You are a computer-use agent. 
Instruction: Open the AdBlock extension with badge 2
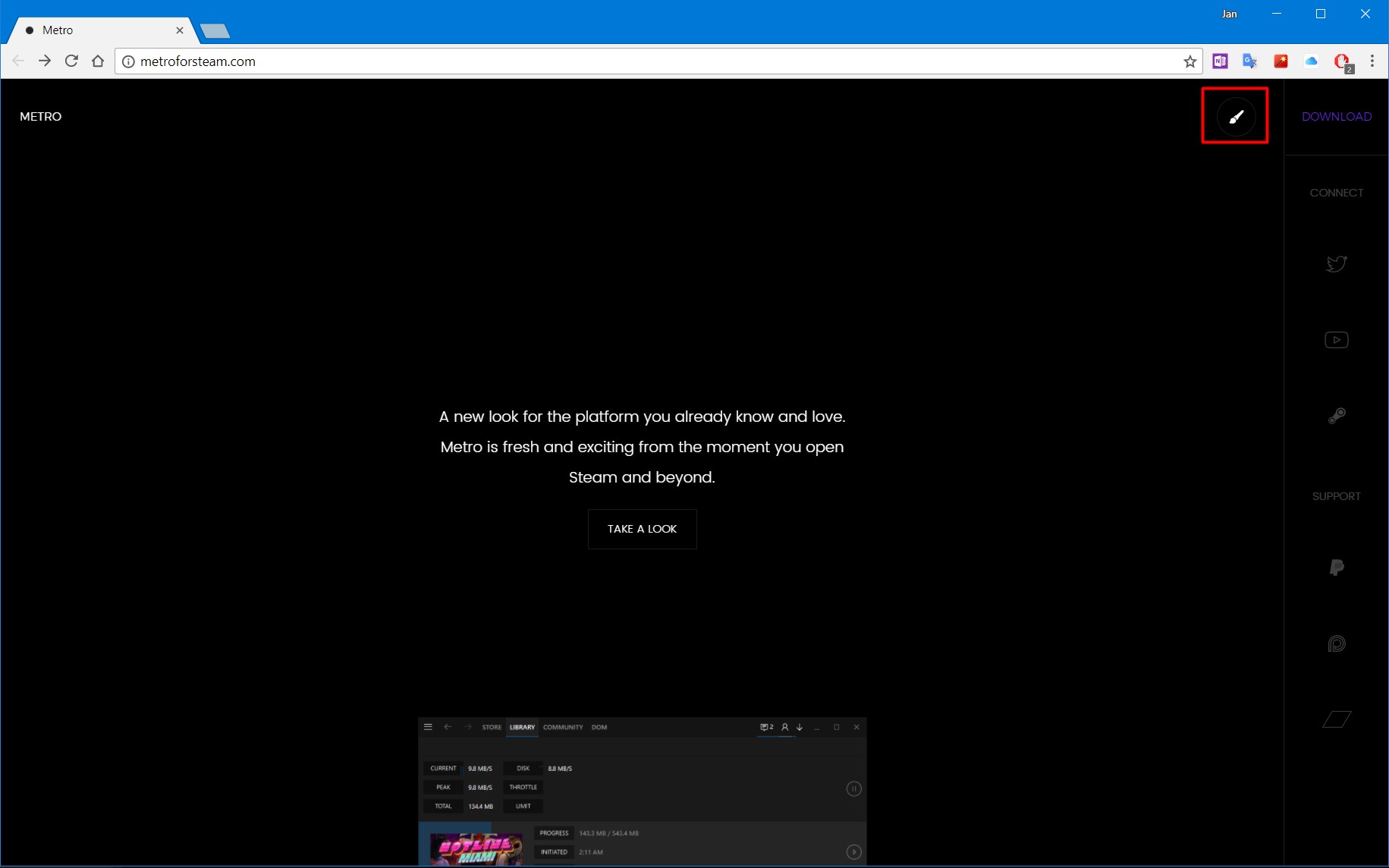coord(1342,62)
